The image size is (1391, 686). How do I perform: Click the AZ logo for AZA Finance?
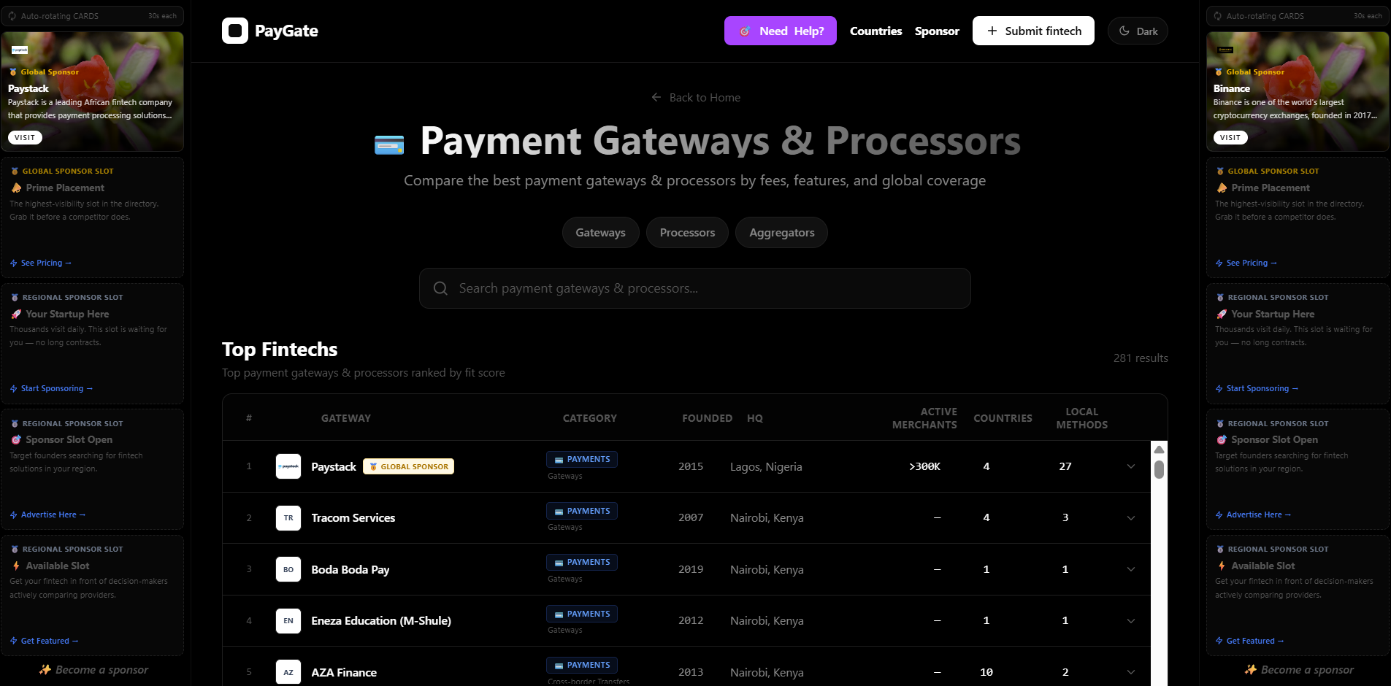[288, 672]
